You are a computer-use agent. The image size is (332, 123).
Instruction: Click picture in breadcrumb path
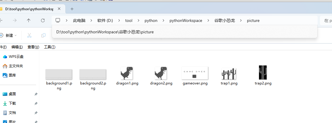pos(253,20)
